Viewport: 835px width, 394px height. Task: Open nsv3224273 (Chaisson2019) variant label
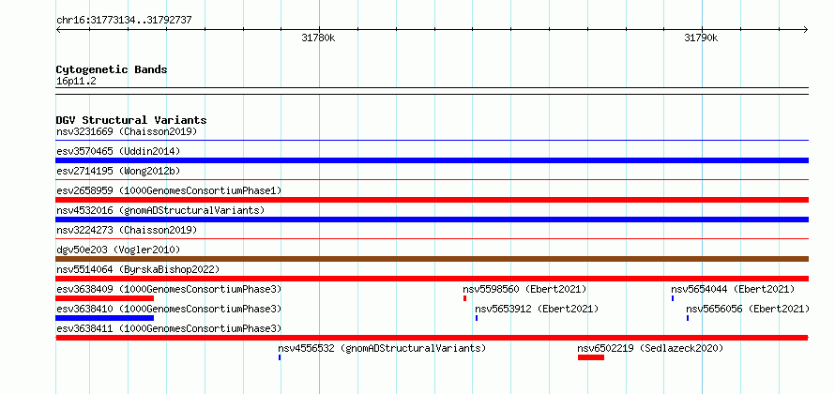coord(127,230)
